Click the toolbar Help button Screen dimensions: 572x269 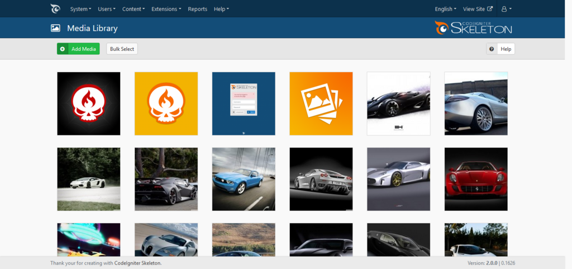click(500, 49)
